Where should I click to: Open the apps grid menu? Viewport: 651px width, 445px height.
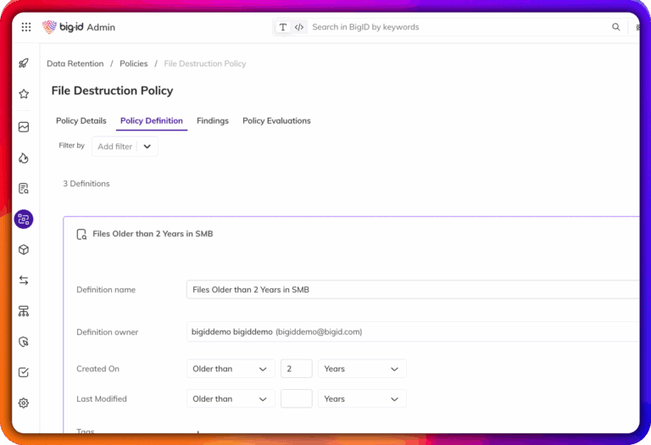[x=26, y=27]
